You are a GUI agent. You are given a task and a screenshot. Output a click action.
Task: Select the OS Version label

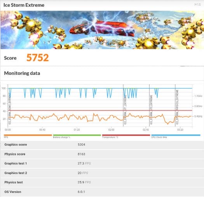pos(13,192)
